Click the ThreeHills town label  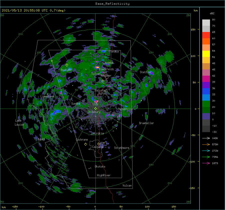(x=125, y=109)
